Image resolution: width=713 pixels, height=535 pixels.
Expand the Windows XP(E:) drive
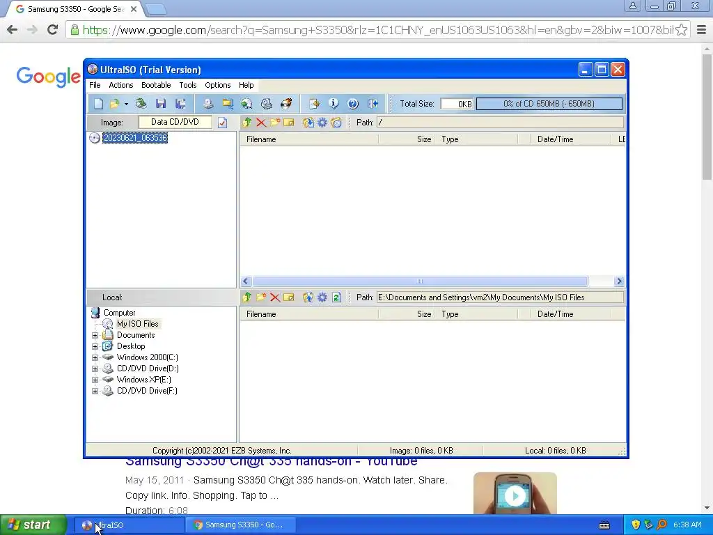pos(95,380)
